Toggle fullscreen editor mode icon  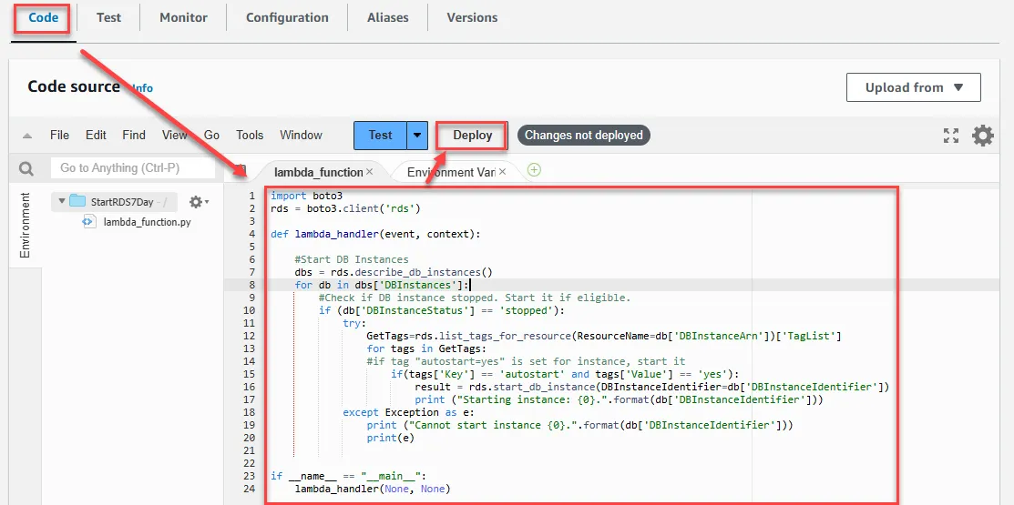pos(950,136)
